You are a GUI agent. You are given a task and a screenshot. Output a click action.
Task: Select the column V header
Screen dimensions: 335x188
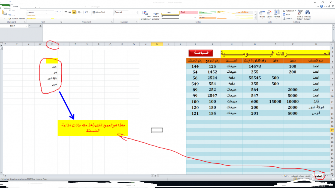click(x=52, y=44)
